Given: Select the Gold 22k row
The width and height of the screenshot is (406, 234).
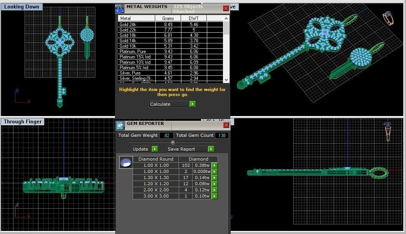Looking at the screenshot, I should (171, 30).
